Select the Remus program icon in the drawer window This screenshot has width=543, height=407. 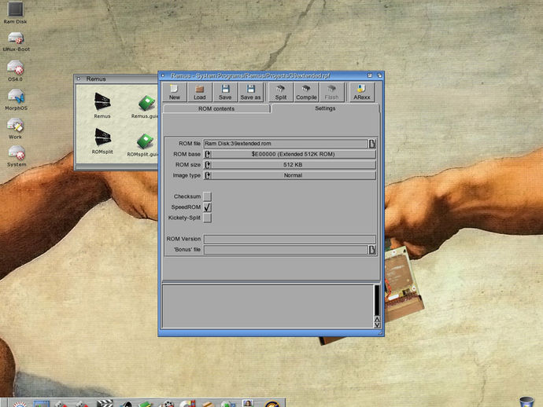(x=102, y=105)
